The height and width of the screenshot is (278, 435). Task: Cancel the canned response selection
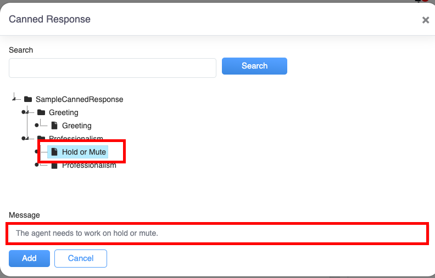81,258
